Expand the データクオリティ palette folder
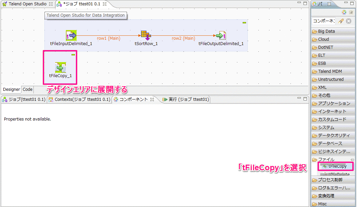The image size is (357, 207). click(333, 136)
